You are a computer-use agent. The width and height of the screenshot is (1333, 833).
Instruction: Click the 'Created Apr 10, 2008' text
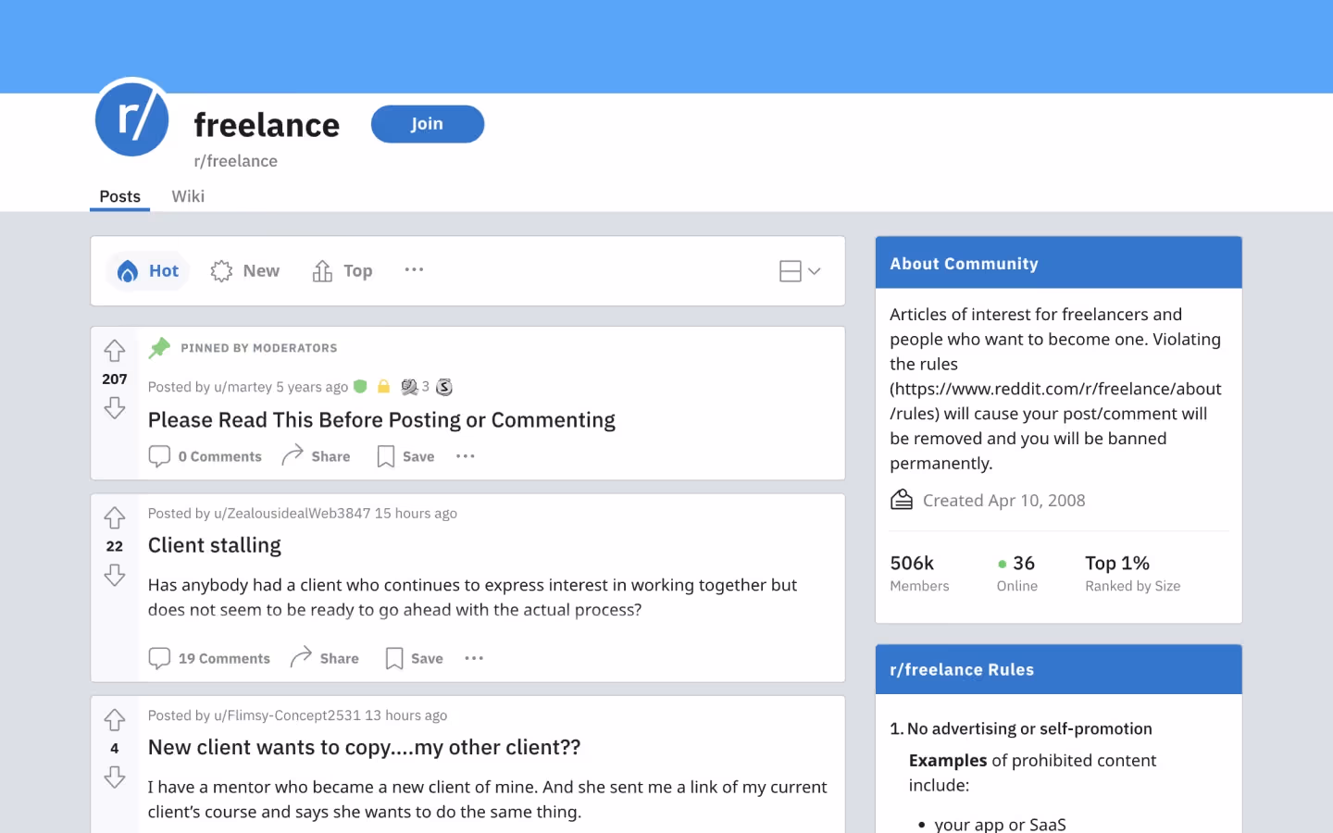[x=1004, y=501]
